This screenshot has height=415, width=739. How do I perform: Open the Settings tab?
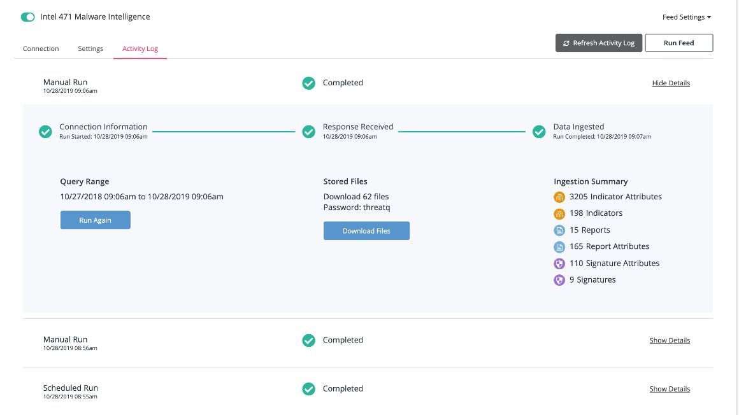pyautogui.click(x=90, y=49)
